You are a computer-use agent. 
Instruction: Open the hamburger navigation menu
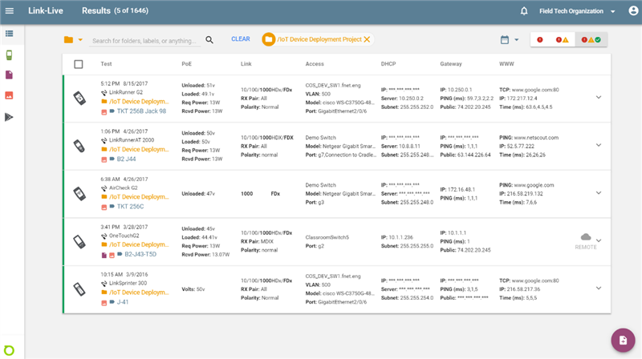tap(10, 11)
